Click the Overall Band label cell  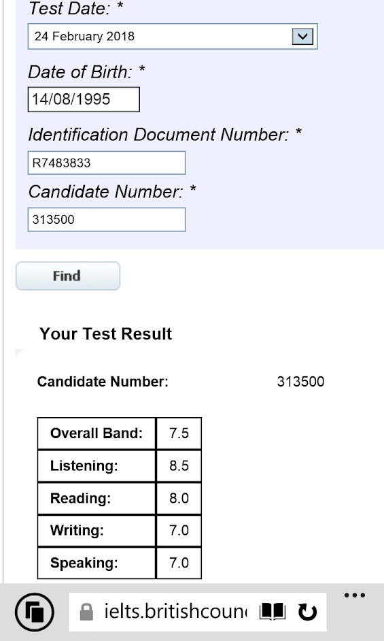click(x=97, y=433)
